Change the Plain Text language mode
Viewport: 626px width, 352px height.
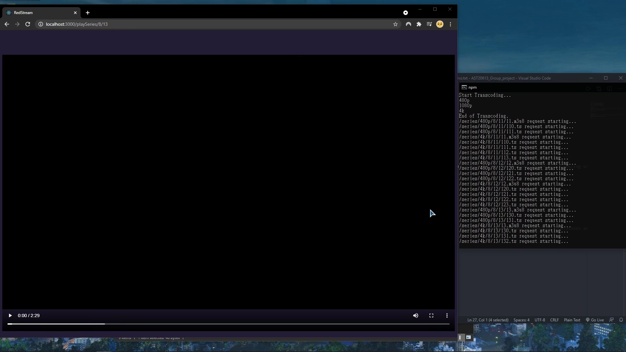pos(572,320)
